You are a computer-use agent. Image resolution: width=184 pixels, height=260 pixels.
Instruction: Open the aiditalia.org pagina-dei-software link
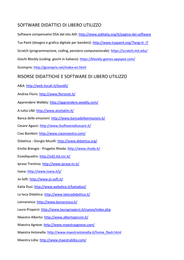(x=115, y=34)
